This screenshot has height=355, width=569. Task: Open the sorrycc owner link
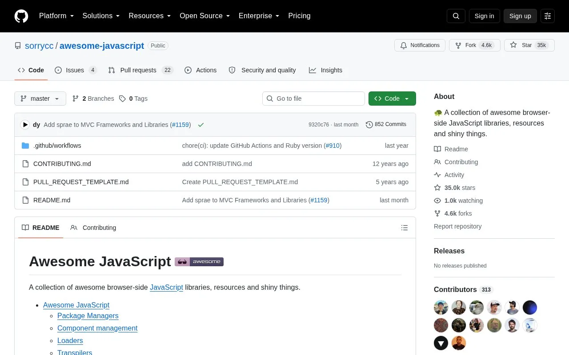click(39, 46)
